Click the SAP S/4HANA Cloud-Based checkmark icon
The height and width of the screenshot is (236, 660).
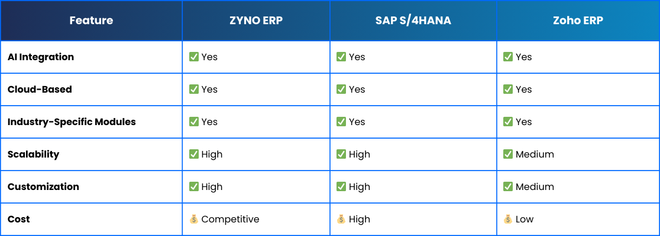[x=341, y=89]
